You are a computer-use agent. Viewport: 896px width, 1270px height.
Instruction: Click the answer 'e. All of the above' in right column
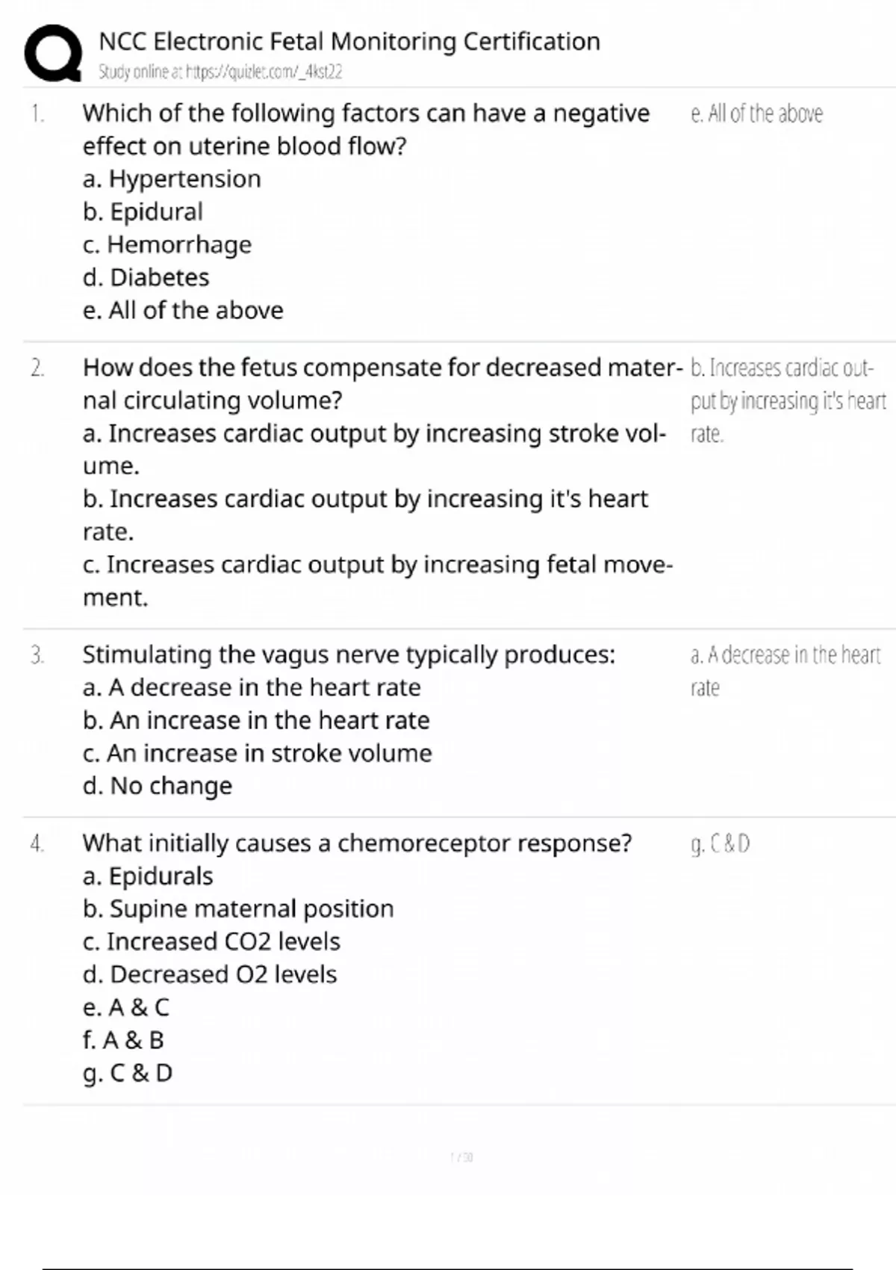[x=756, y=114]
